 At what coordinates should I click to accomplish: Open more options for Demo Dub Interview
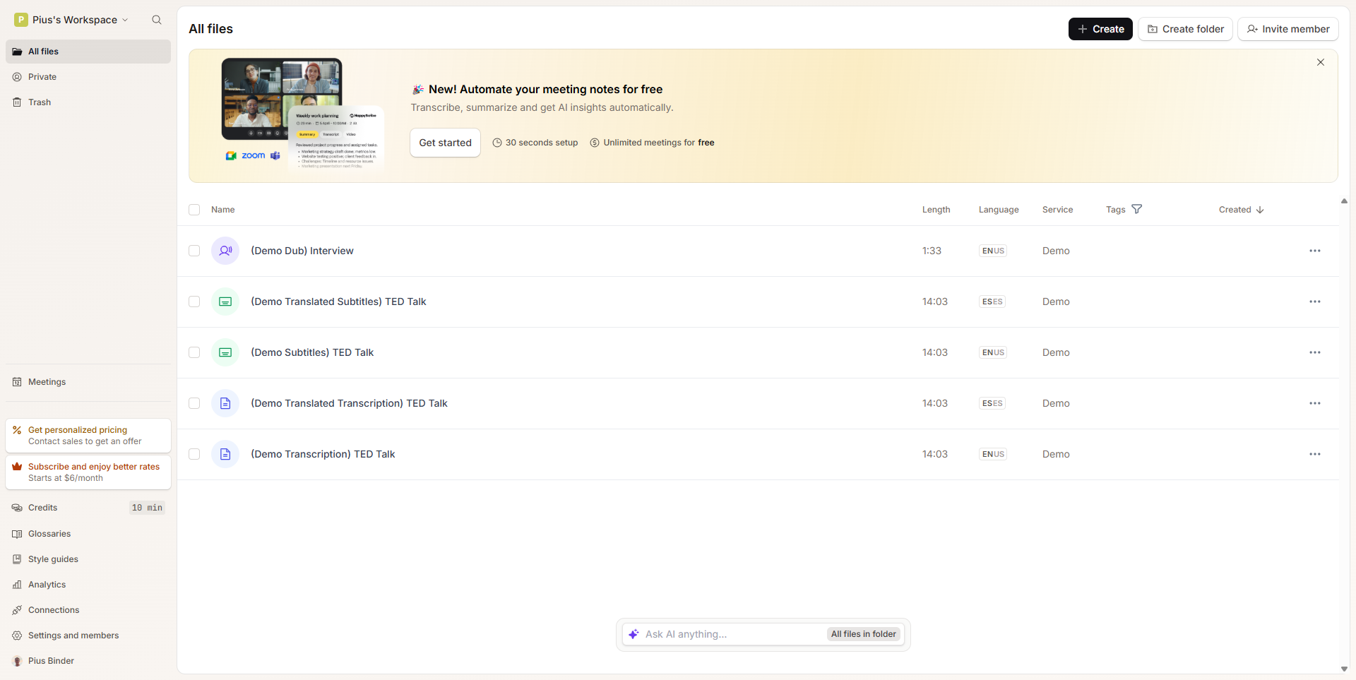click(x=1314, y=251)
